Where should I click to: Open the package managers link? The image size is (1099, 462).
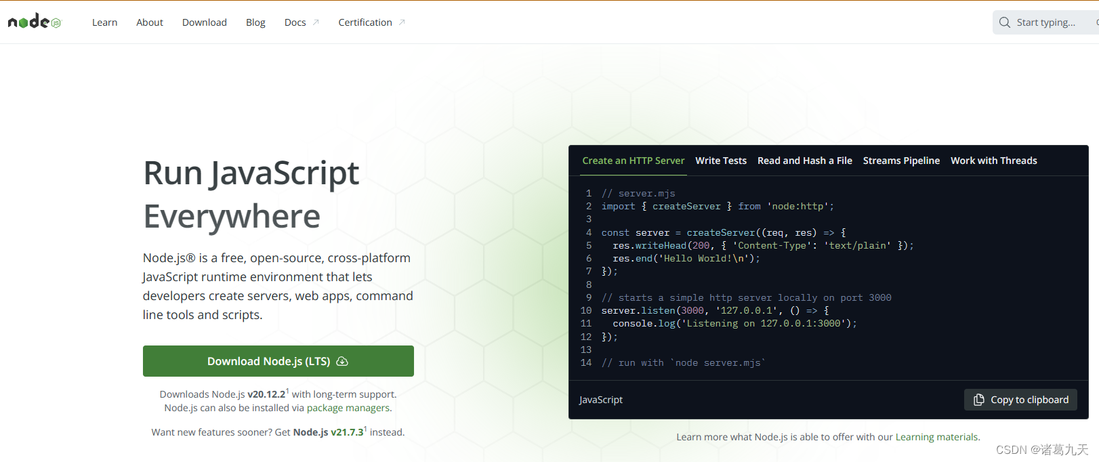(348, 408)
